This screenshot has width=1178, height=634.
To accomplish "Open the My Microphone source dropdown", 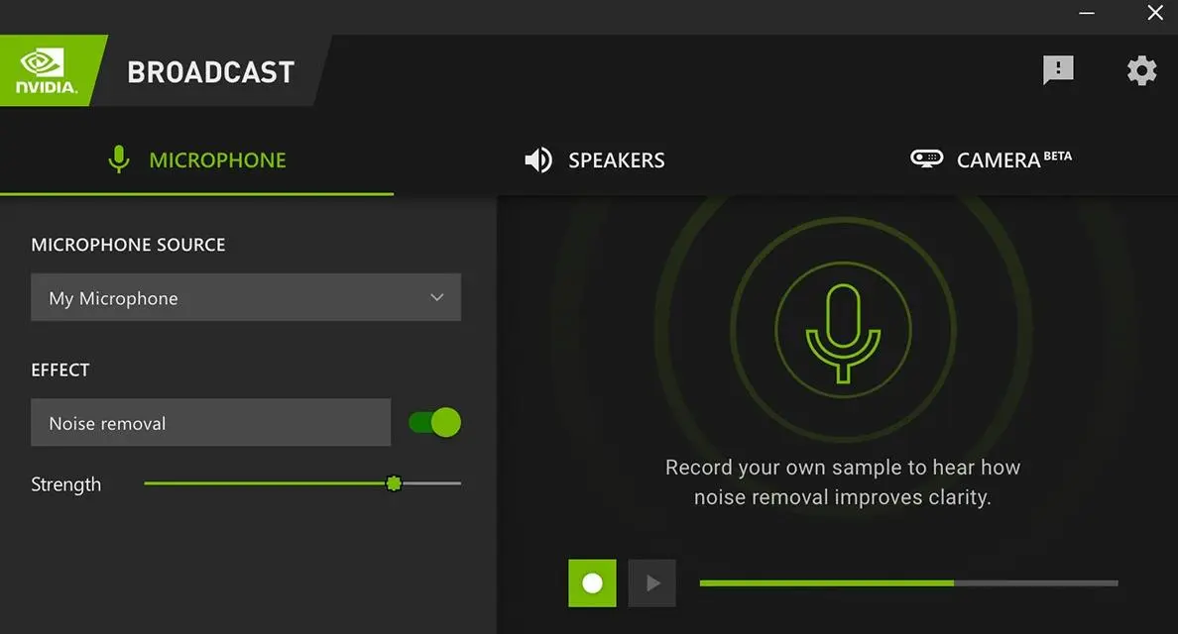I will (246, 297).
